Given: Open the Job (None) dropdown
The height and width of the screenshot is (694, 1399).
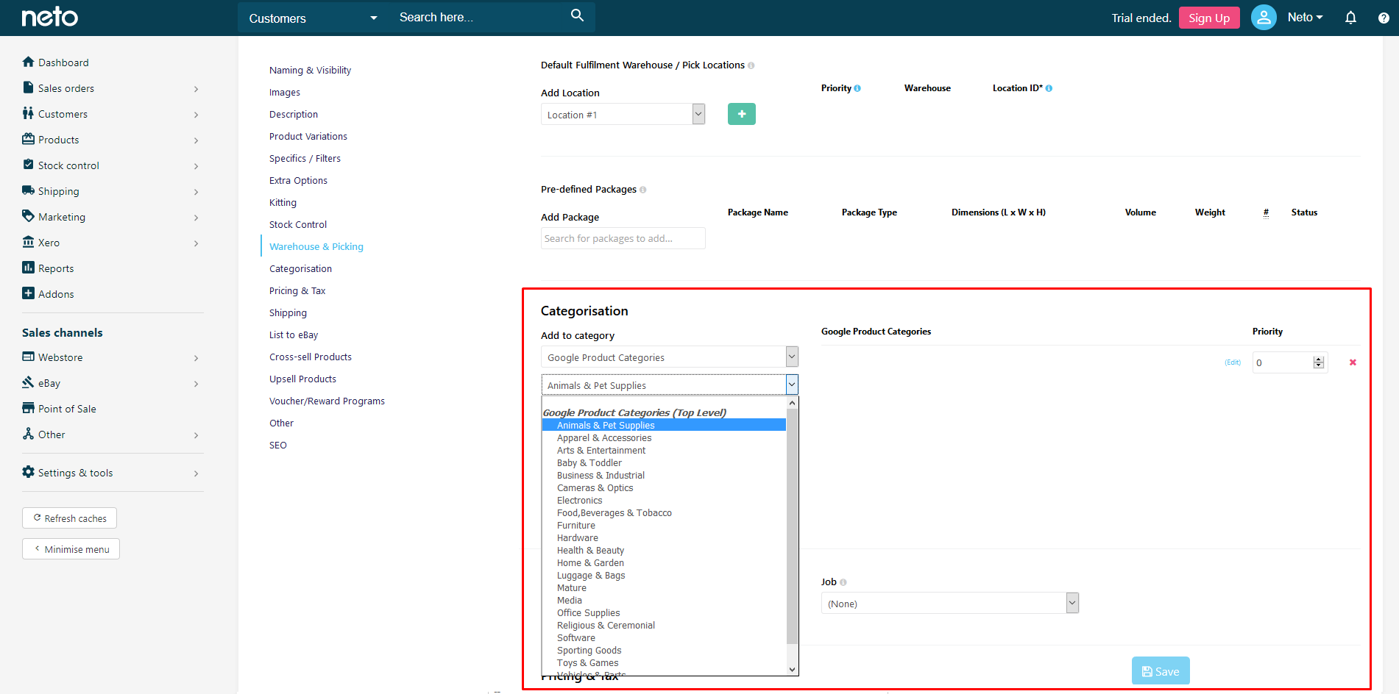Looking at the screenshot, I should pyautogui.click(x=949, y=604).
